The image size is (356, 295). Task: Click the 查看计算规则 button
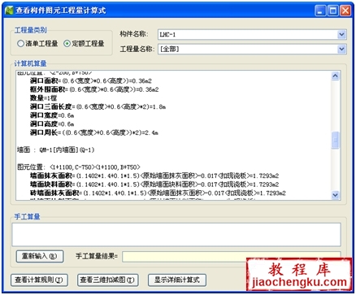point(39,280)
